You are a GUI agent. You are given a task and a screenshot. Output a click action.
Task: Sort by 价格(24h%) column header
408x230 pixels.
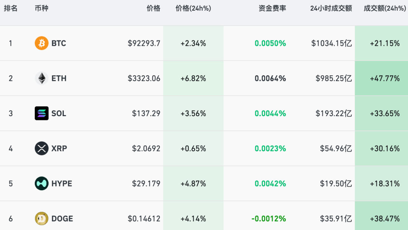(193, 8)
